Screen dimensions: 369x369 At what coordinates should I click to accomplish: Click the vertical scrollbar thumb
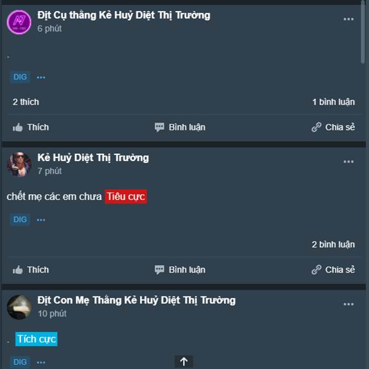tap(363, 32)
